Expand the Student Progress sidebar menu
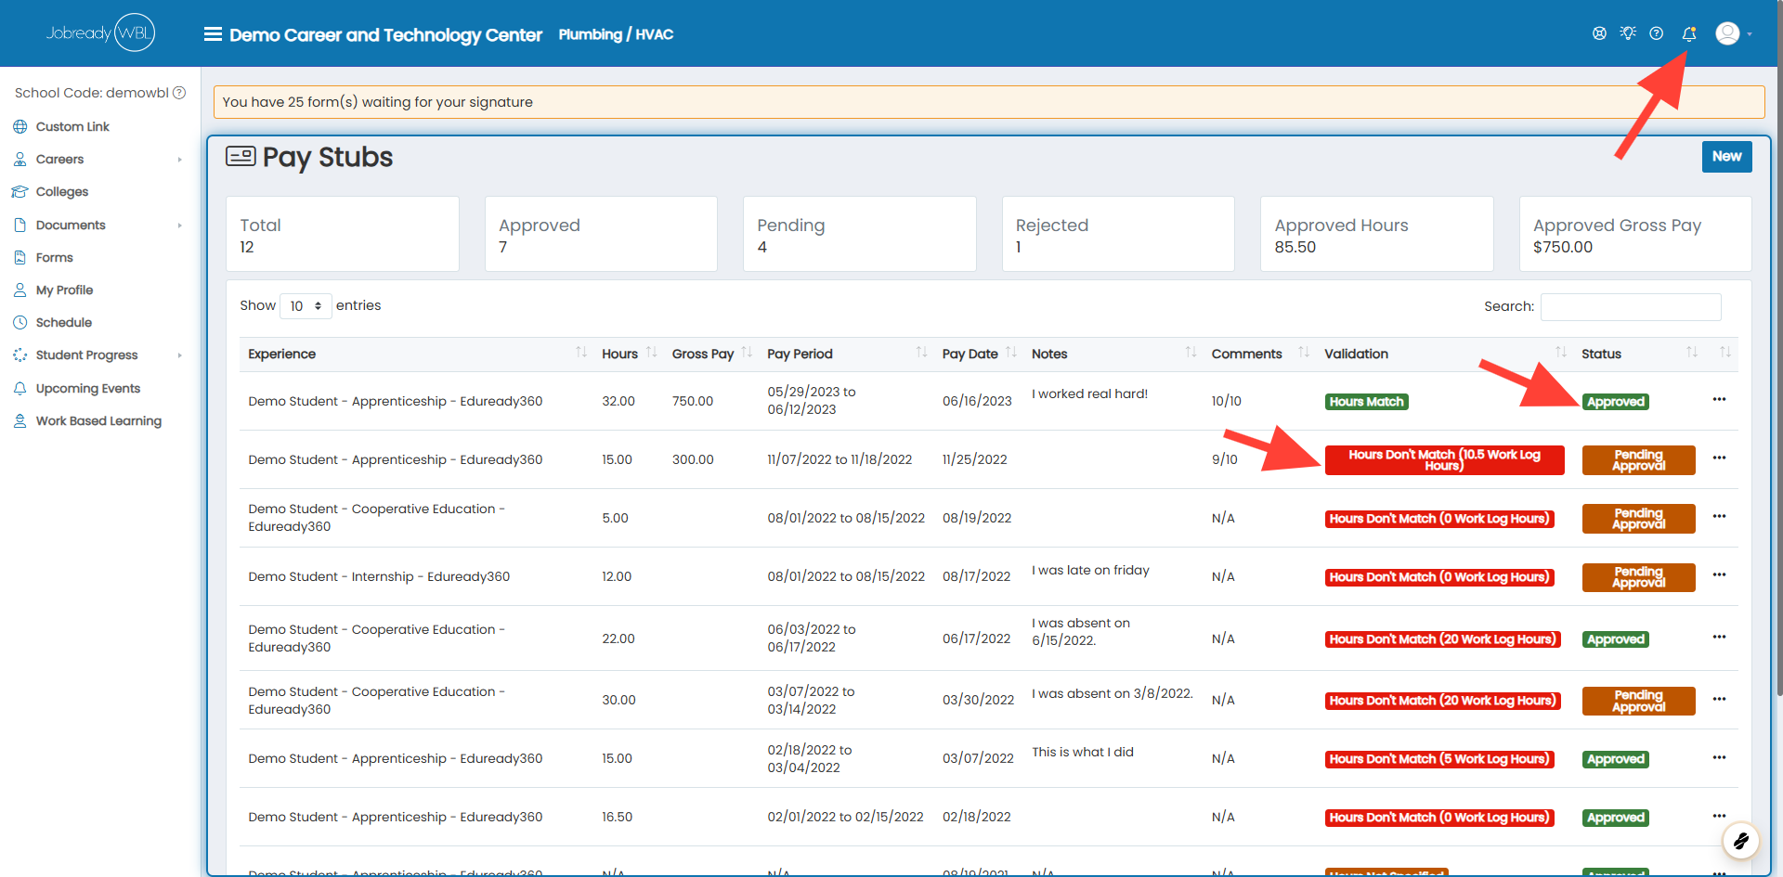Viewport: 1783px width, 877px height. [x=98, y=355]
